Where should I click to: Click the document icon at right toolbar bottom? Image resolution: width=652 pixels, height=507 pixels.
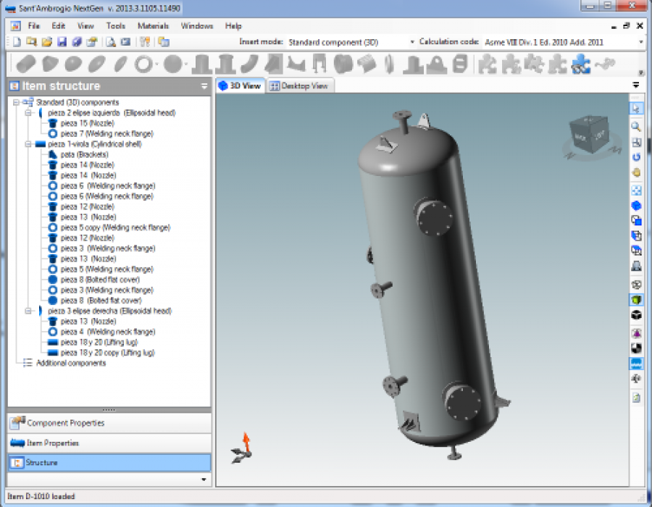(x=636, y=398)
